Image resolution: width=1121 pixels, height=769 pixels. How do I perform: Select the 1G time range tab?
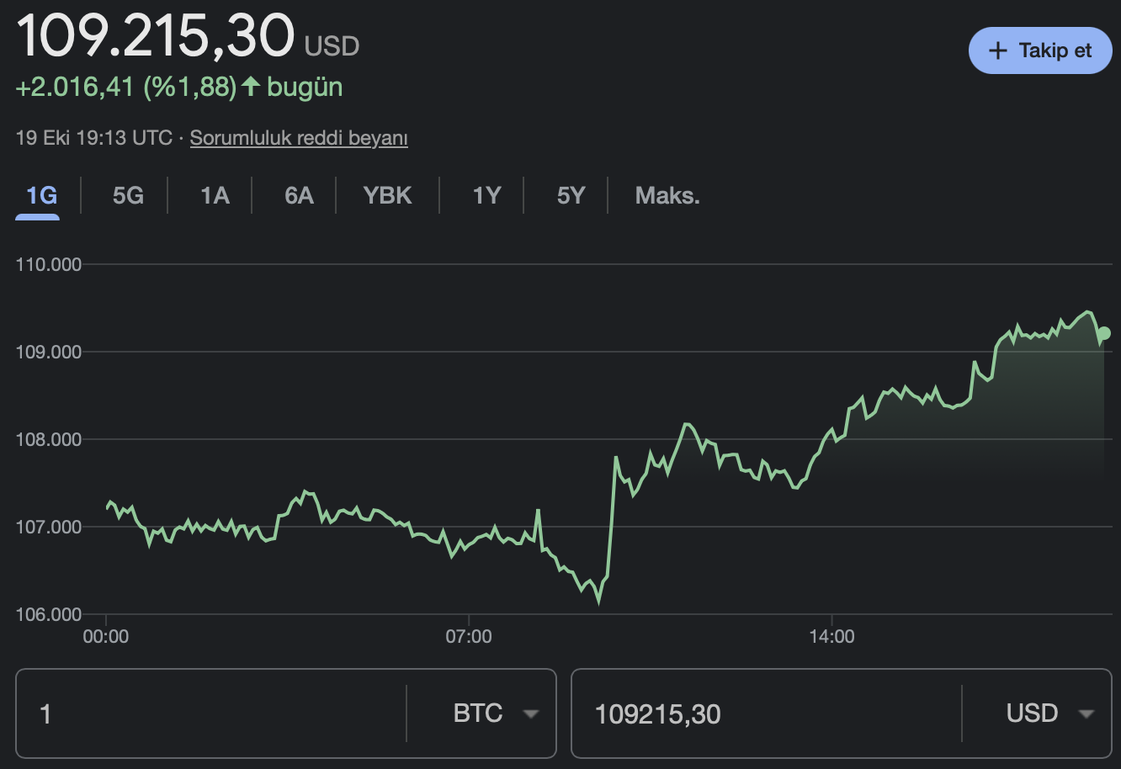41,196
